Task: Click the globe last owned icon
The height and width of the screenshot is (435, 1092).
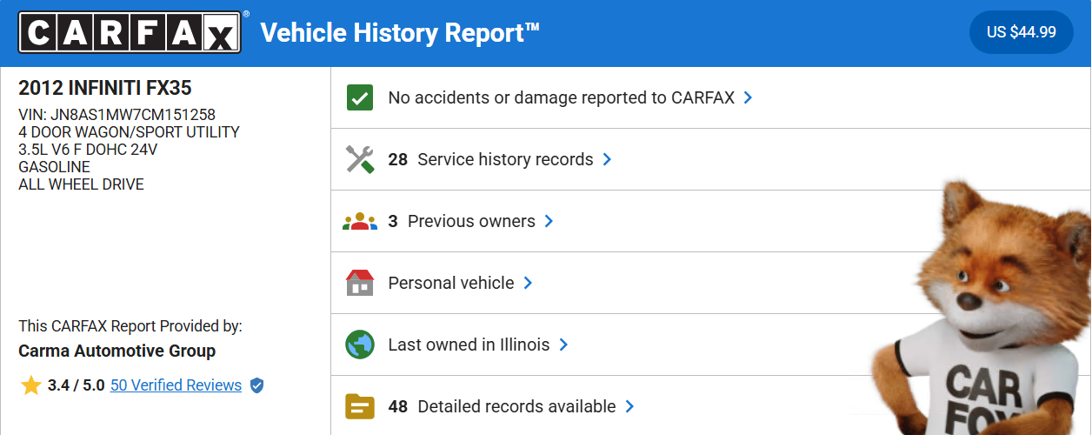Action: click(x=359, y=345)
